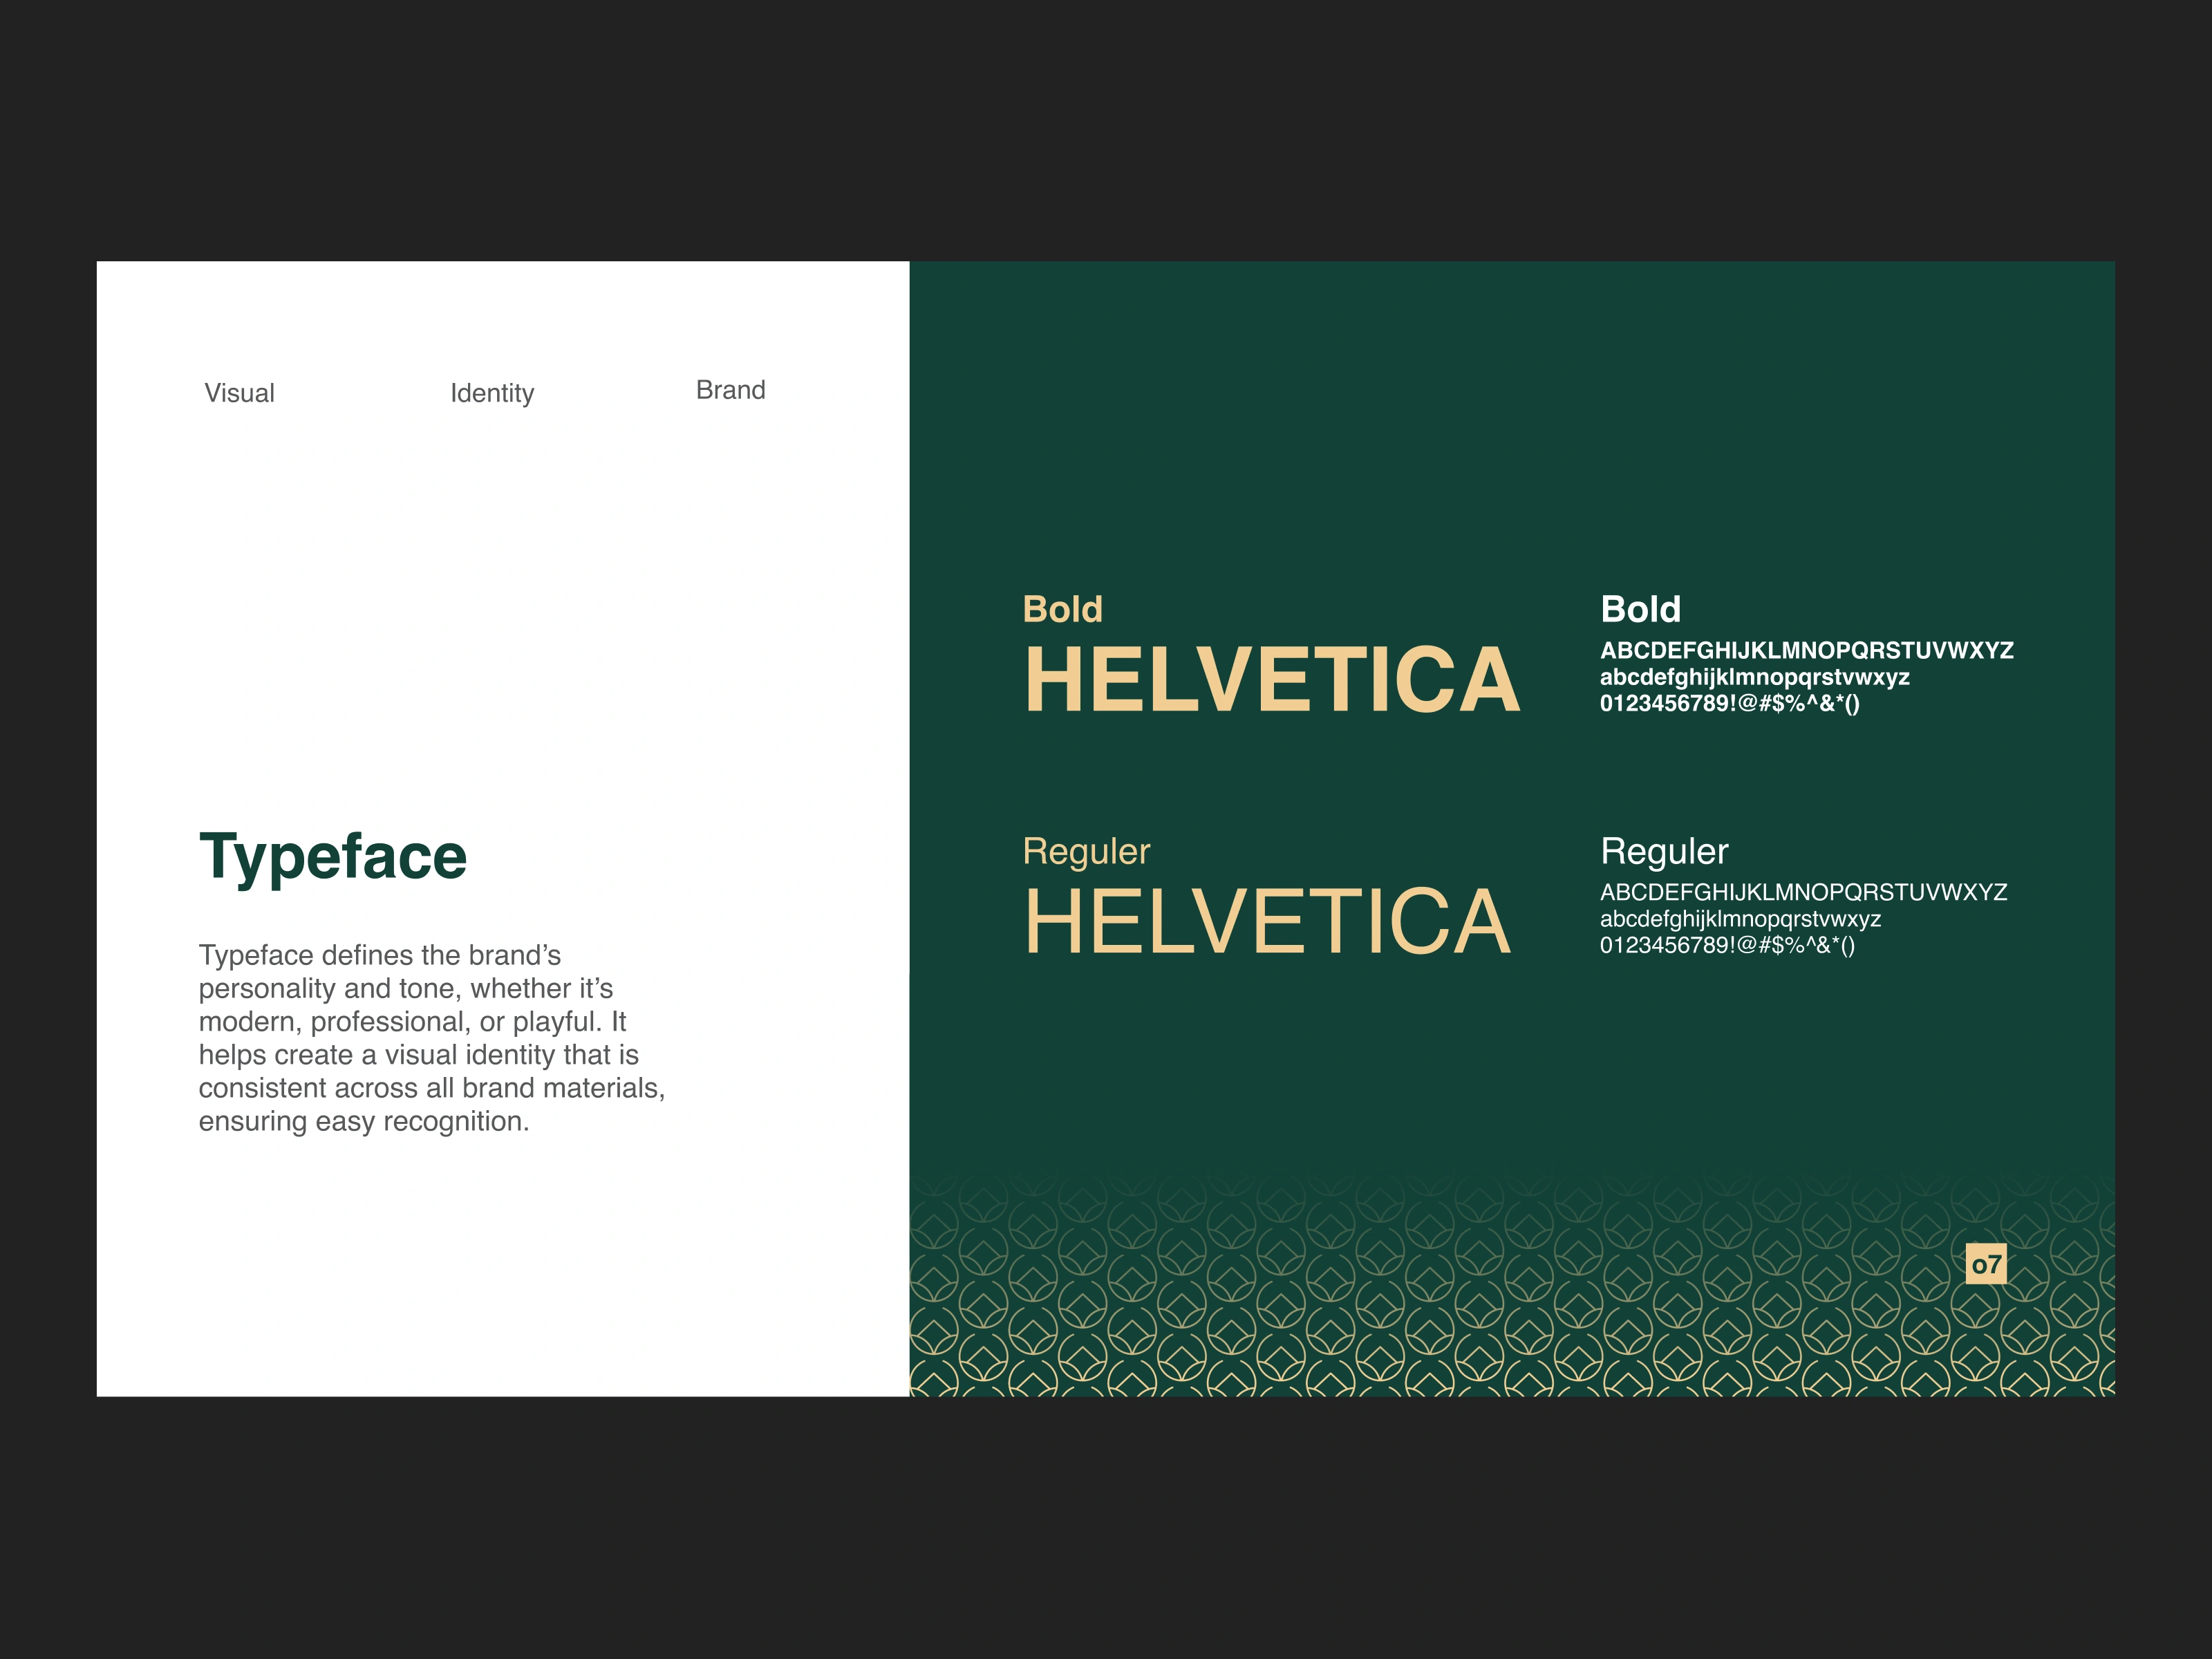Click the regular numbers and symbols line

[1727, 945]
